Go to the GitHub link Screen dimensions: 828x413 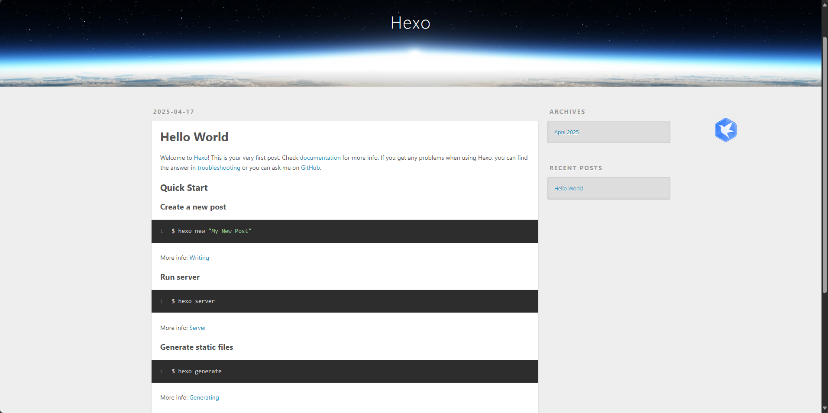(x=310, y=168)
